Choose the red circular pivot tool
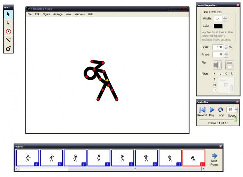Image resolution: width=243 pixels, height=177 pixels. pos(8,32)
